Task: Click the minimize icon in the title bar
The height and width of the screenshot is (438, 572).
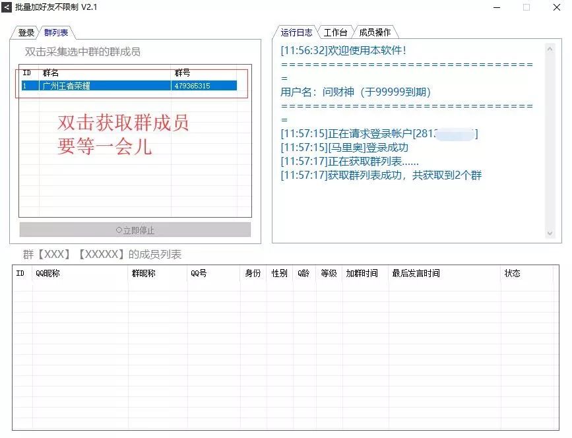Action: click(497, 7)
